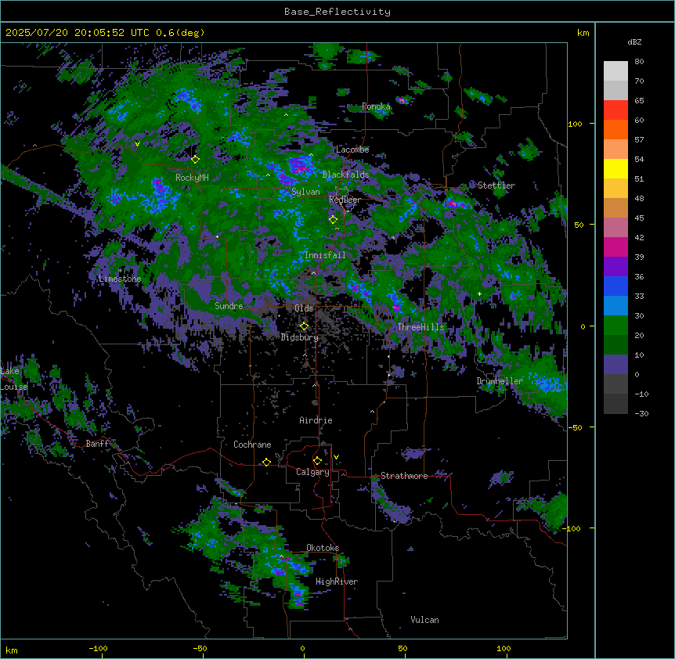Select the Stettler city label

coord(496,185)
